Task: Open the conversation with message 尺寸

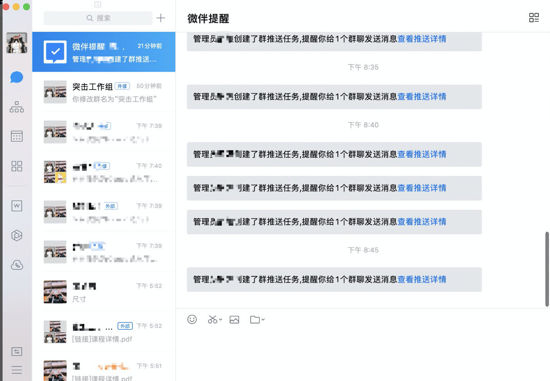Action: (104, 292)
